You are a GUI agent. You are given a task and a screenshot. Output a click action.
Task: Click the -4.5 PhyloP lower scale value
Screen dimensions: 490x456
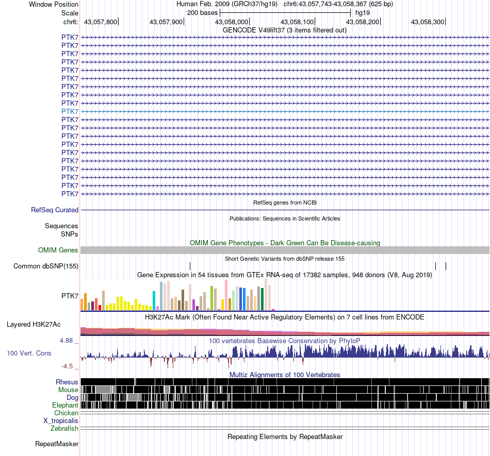[x=67, y=366]
